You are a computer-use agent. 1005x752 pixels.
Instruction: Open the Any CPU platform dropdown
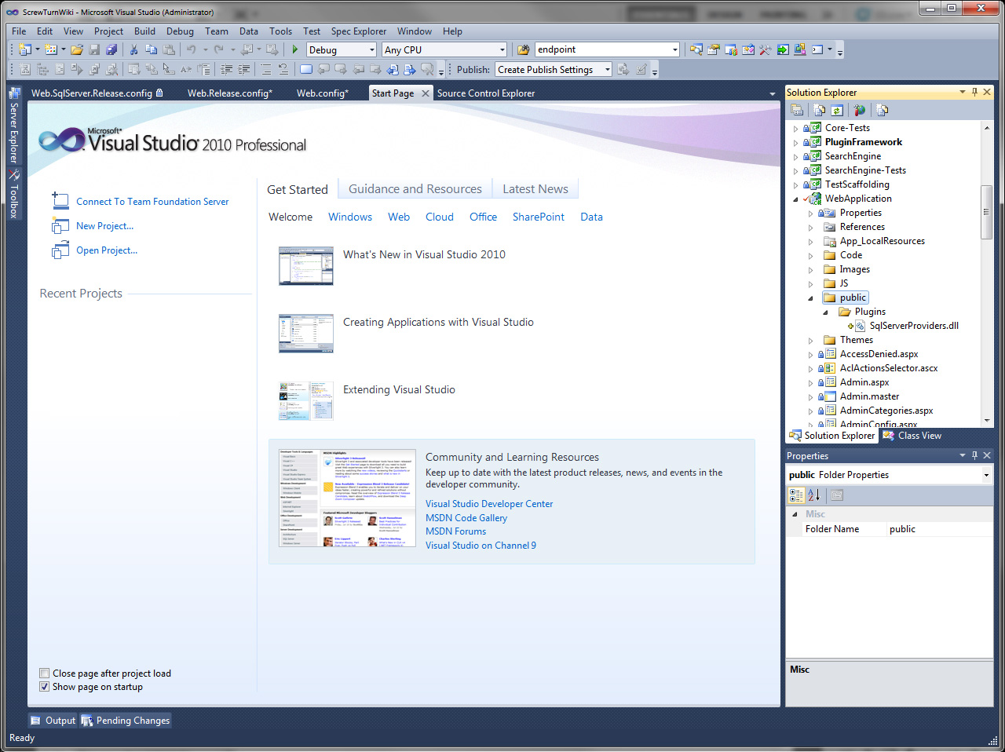pyautogui.click(x=502, y=49)
